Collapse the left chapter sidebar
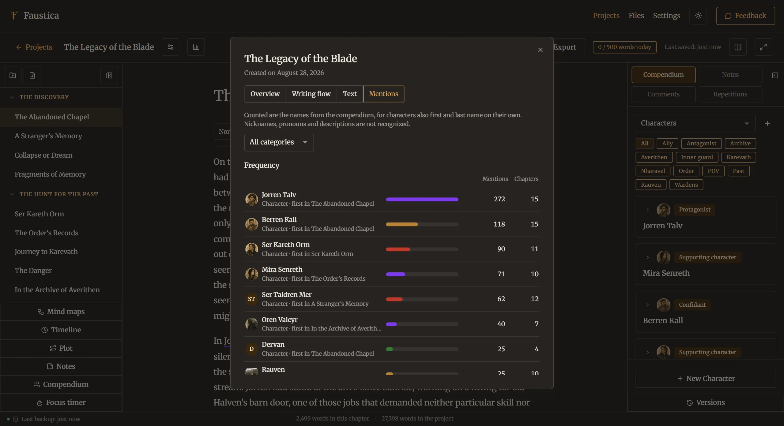784x426 pixels. click(109, 75)
